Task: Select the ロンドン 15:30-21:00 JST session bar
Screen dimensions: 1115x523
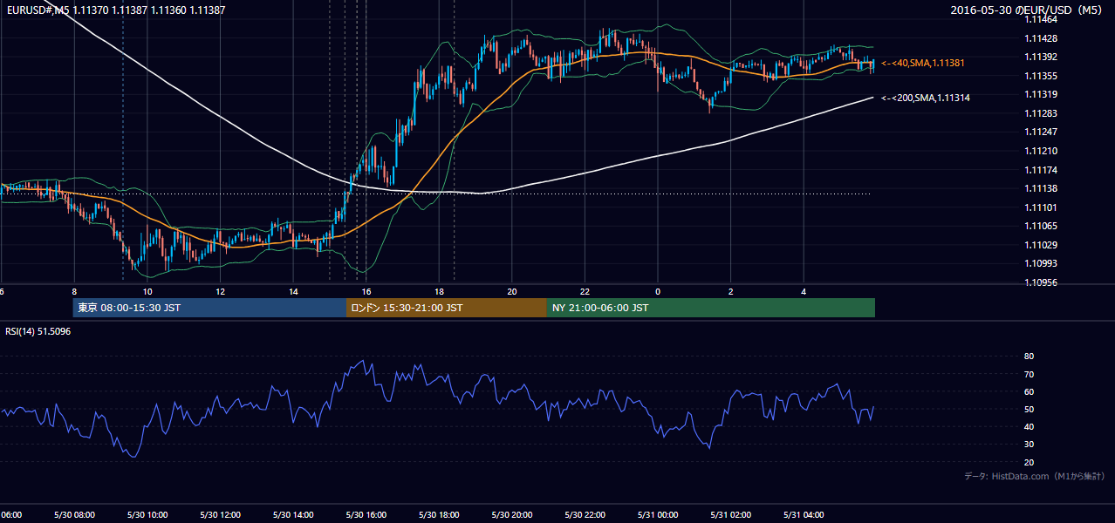Action: click(x=447, y=308)
